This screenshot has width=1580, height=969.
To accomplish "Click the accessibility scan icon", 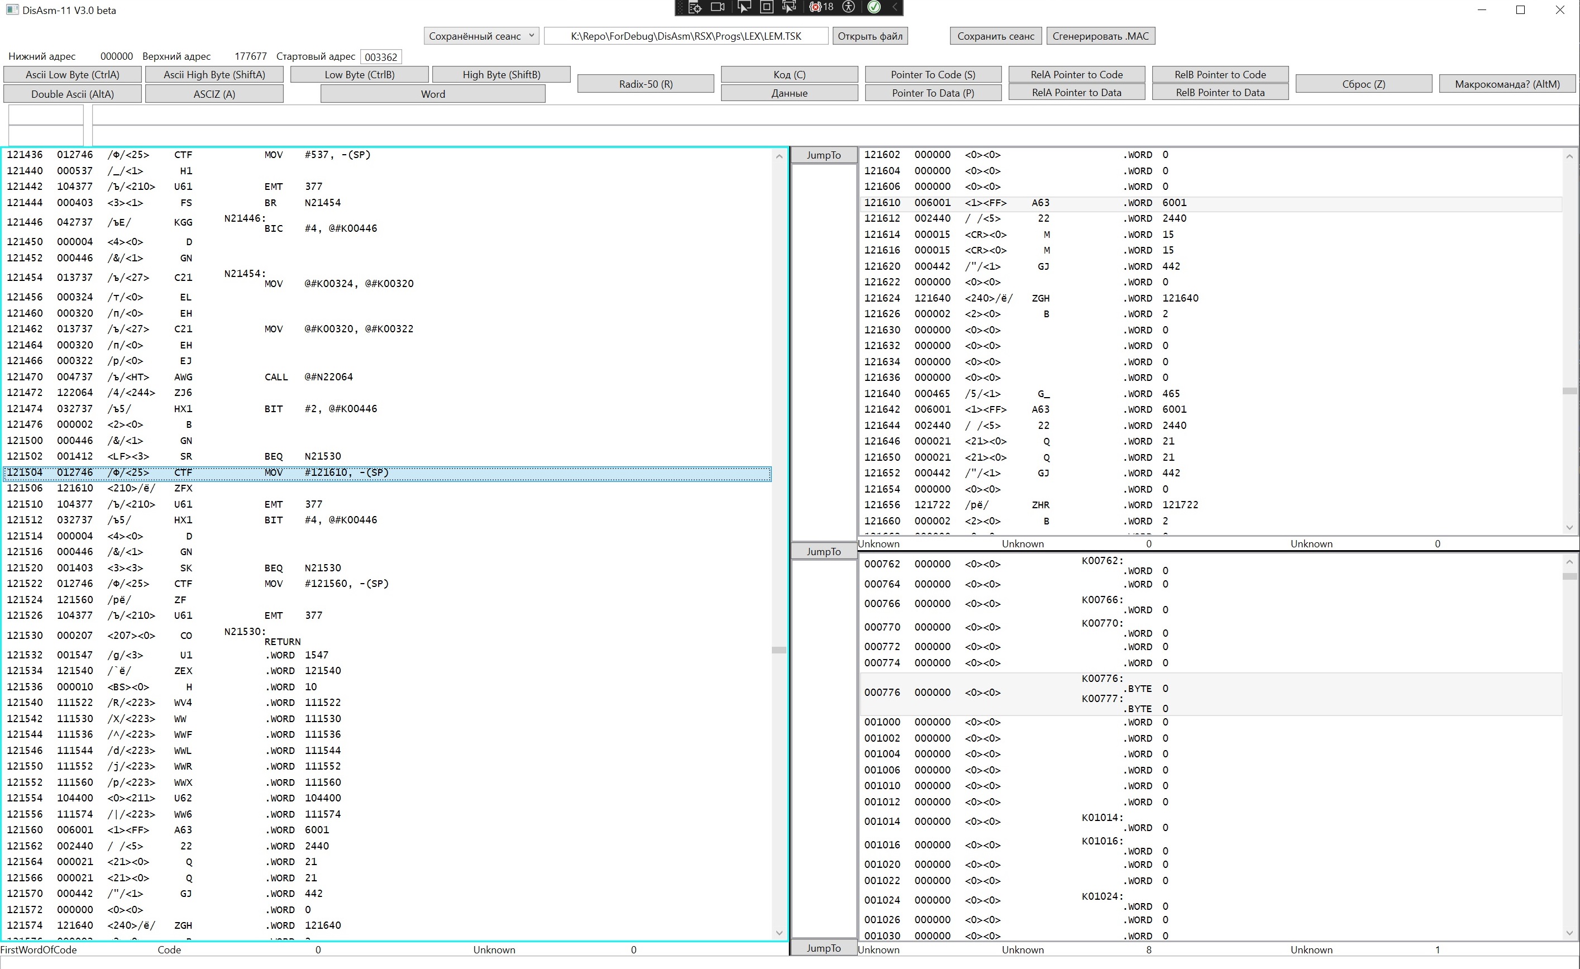I will point(849,7).
